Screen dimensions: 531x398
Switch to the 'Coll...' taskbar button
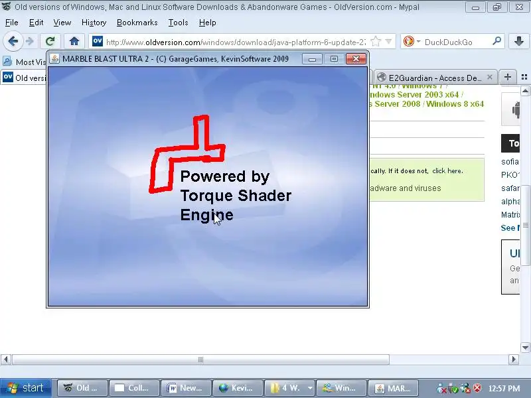point(134,388)
